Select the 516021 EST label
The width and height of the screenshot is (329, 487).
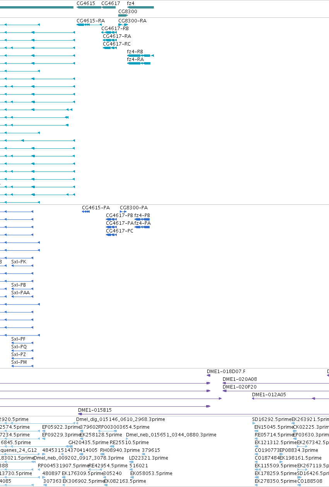click(x=138, y=466)
